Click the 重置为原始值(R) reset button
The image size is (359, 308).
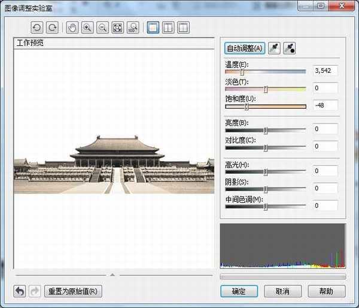pos(73,291)
